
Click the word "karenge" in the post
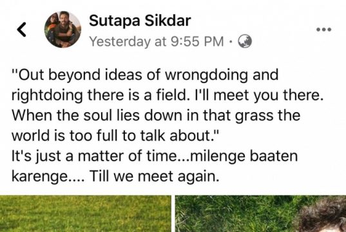pos(40,177)
